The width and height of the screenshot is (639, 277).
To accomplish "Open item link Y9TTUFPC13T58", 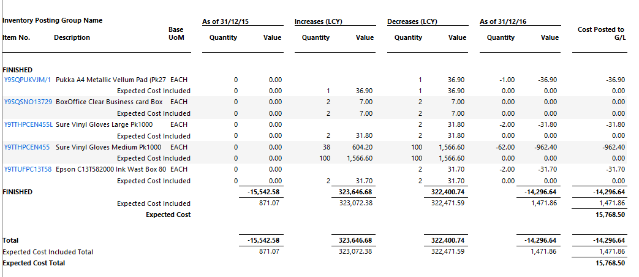I will [28, 169].
